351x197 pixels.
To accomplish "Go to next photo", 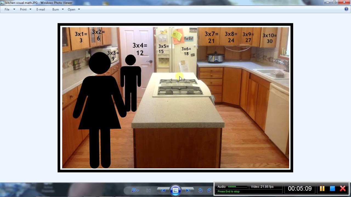I will click(188, 190).
